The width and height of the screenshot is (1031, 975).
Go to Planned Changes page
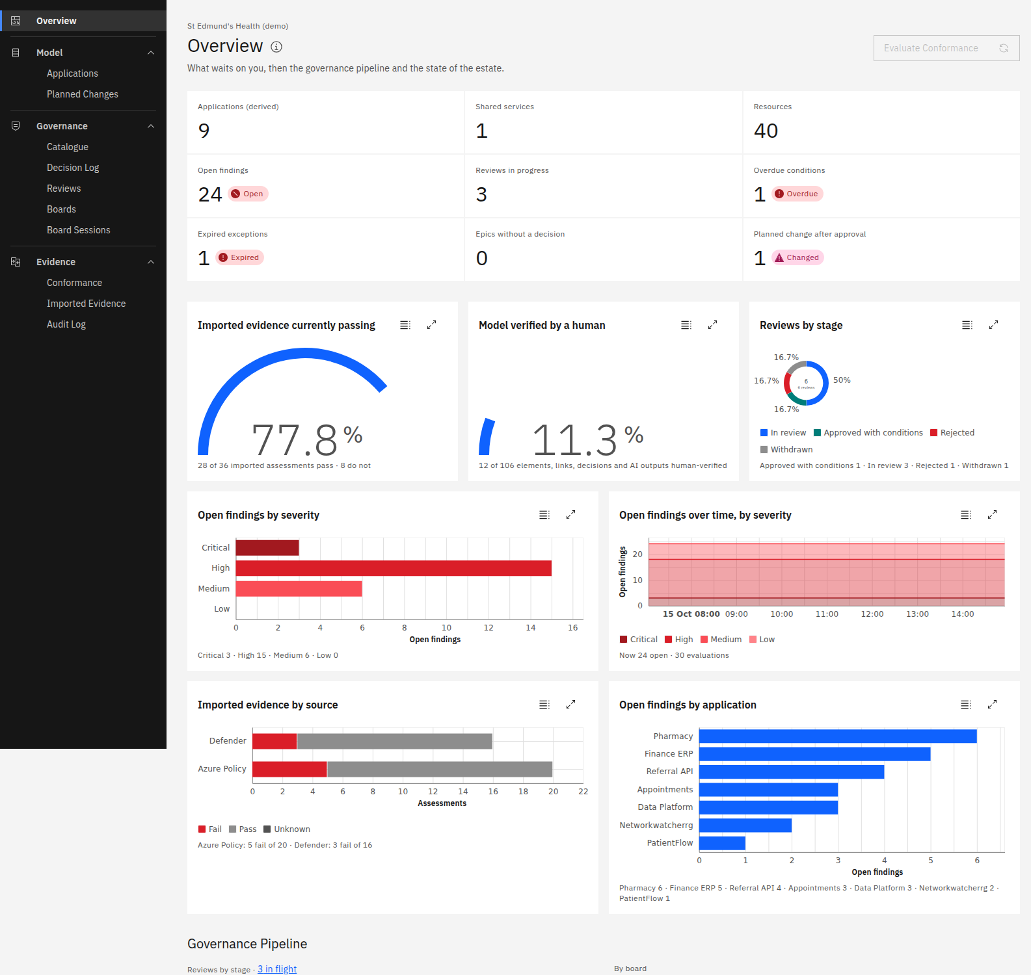83,94
